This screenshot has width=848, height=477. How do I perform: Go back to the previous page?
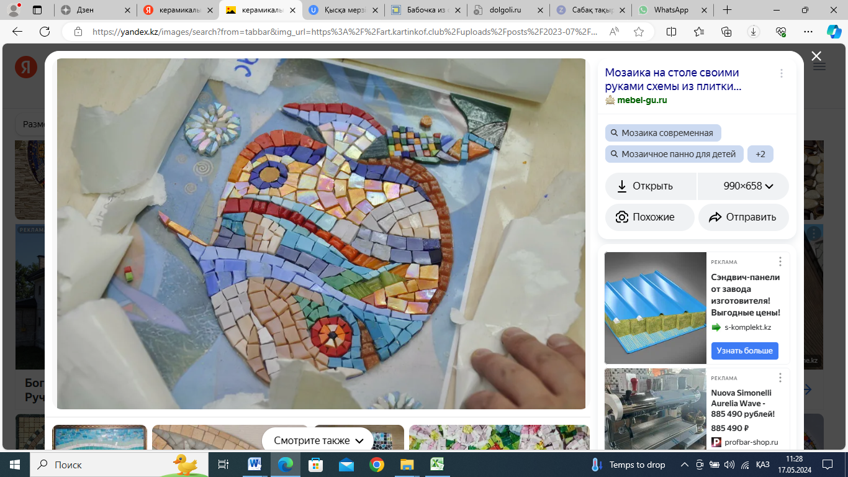[17, 32]
